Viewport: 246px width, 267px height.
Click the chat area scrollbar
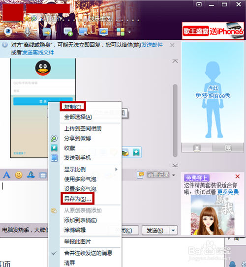coord(175,120)
